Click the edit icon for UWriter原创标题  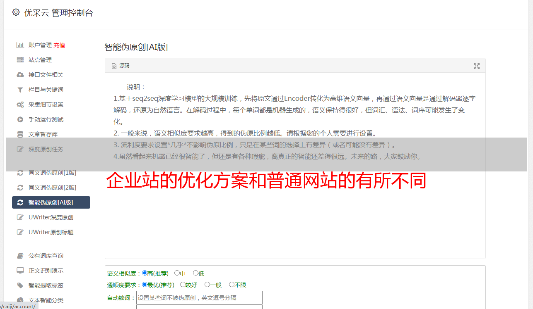click(x=20, y=232)
